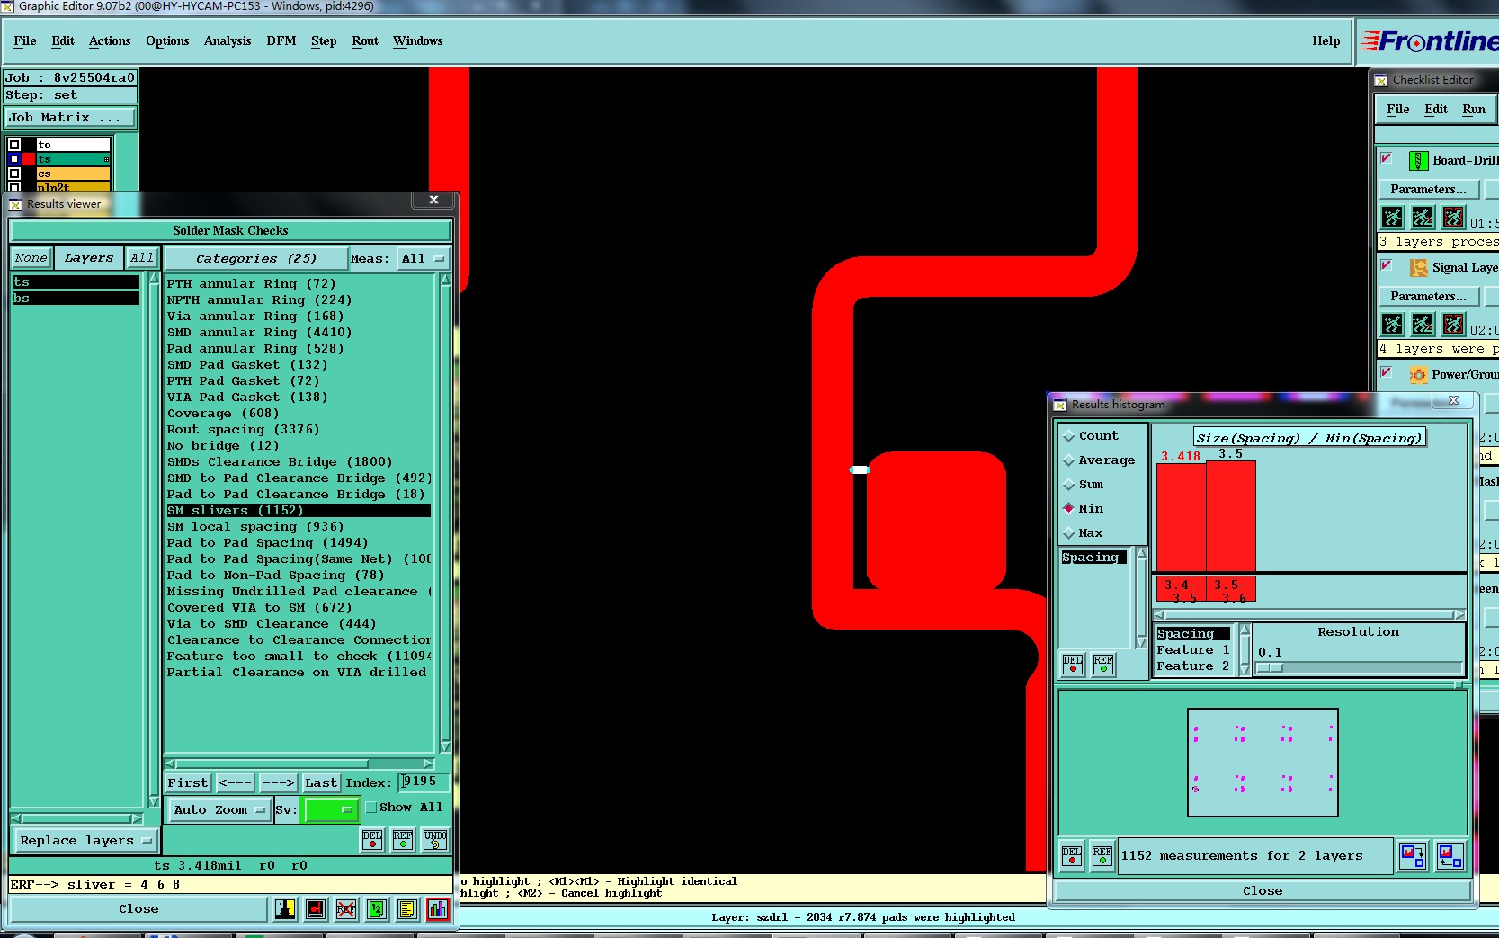The width and height of the screenshot is (1499, 938).
Task: Click the UNDO icon in Results viewer
Action: click(x=435, y=840)
